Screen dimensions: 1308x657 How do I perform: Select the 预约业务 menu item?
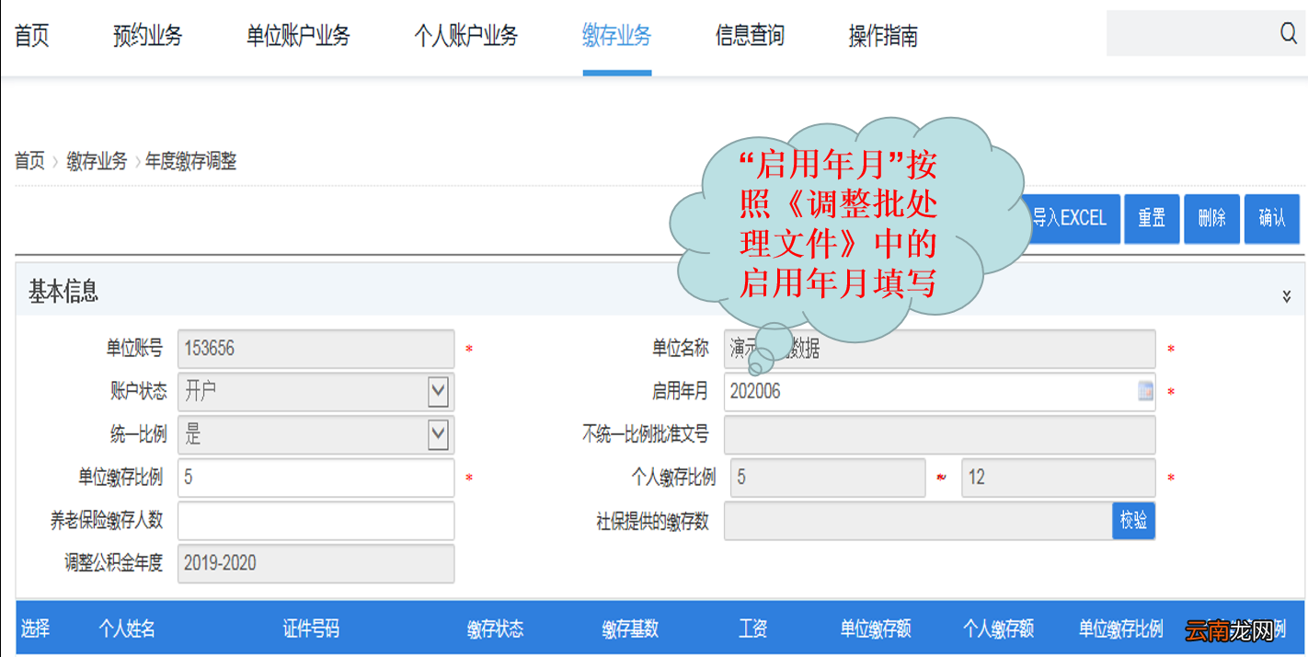tap(147, 36)
